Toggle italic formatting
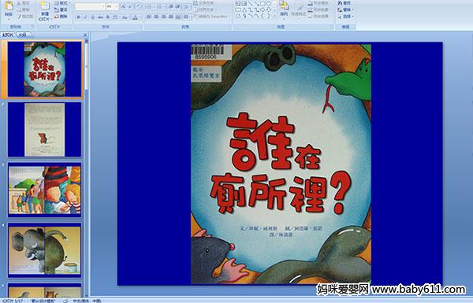473x303 pixels. [x=86, y=17]
